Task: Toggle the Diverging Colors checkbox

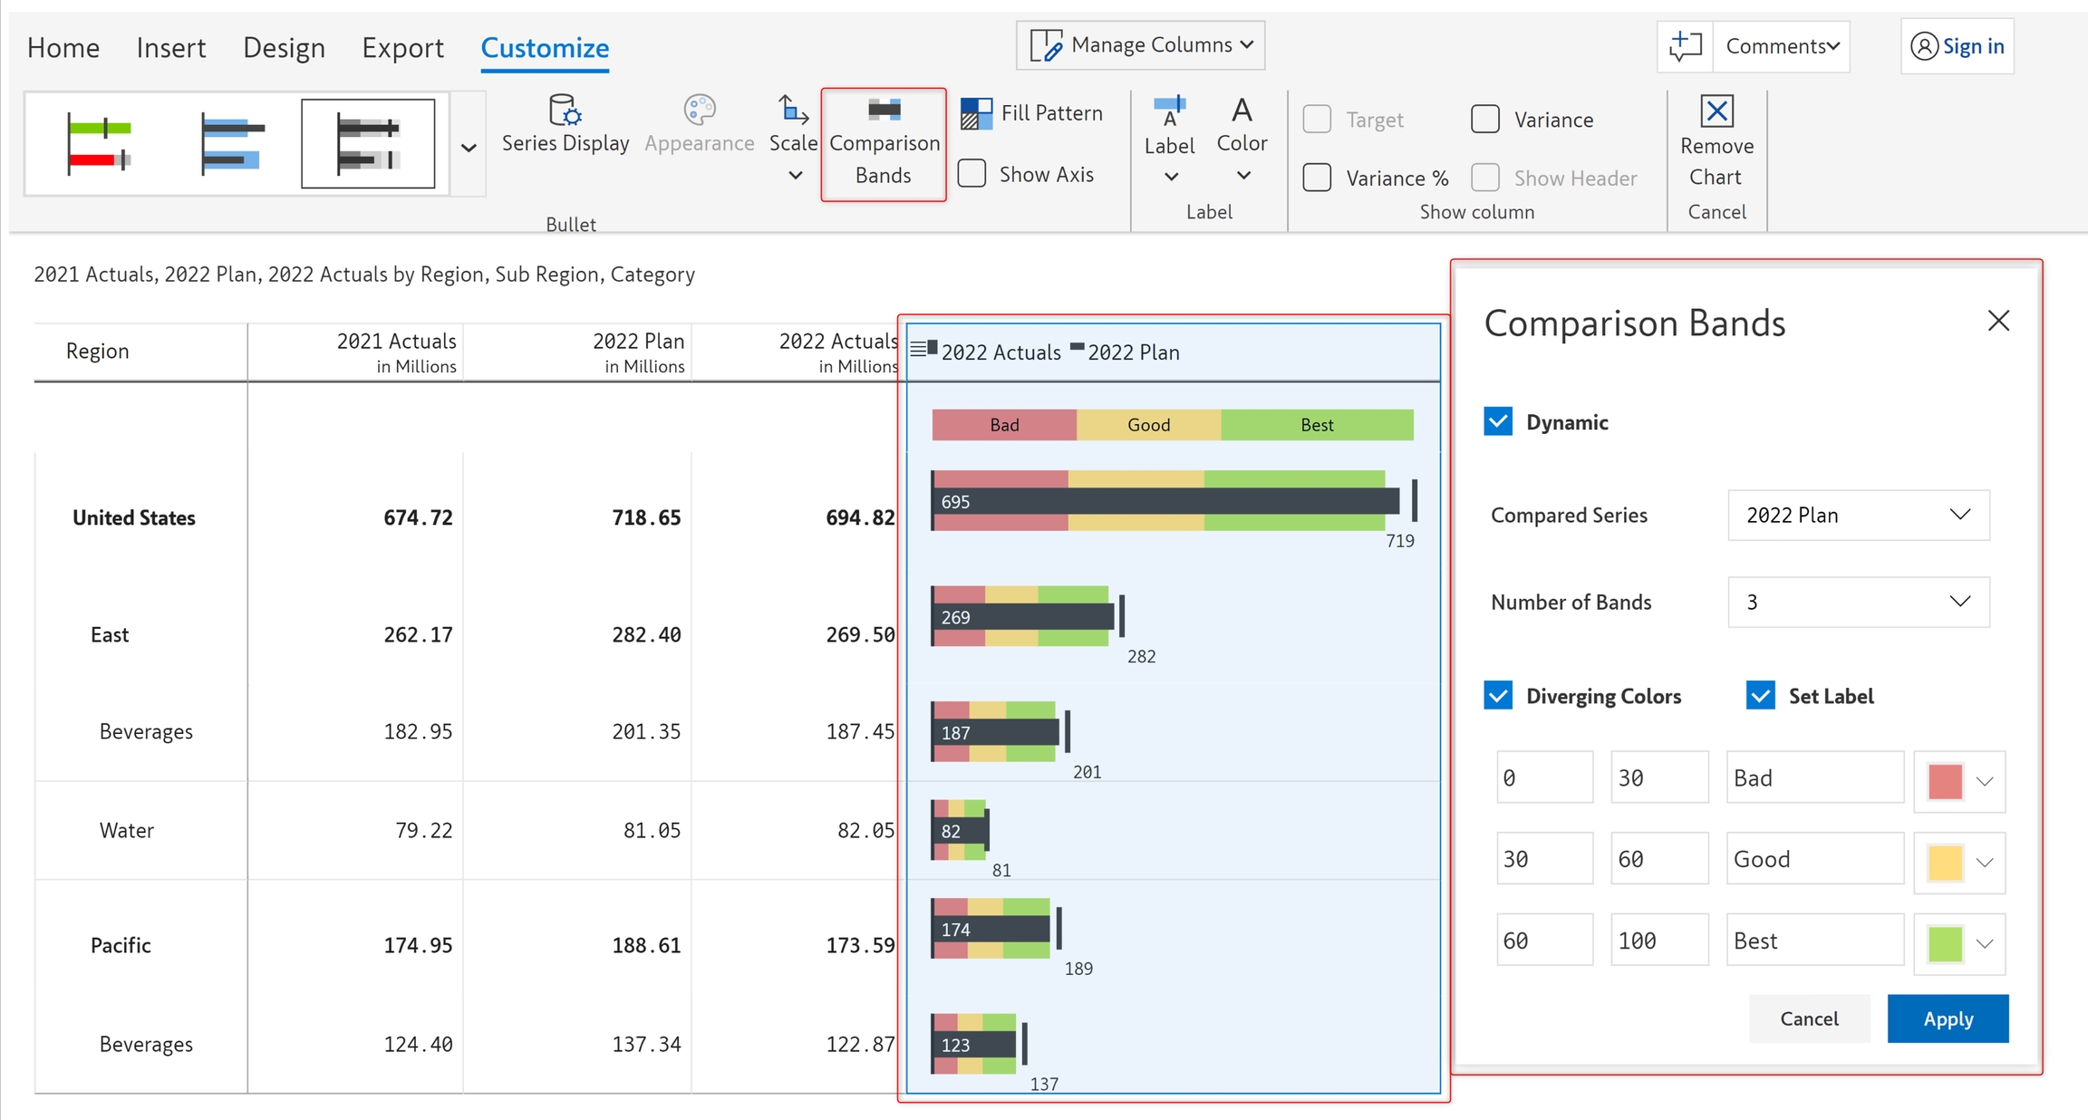Action: coord(1498,696)
